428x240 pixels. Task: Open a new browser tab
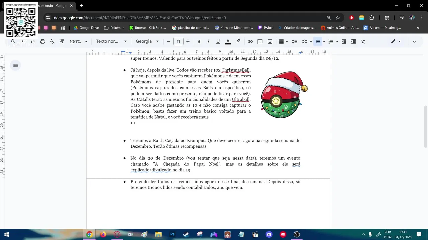82,6
